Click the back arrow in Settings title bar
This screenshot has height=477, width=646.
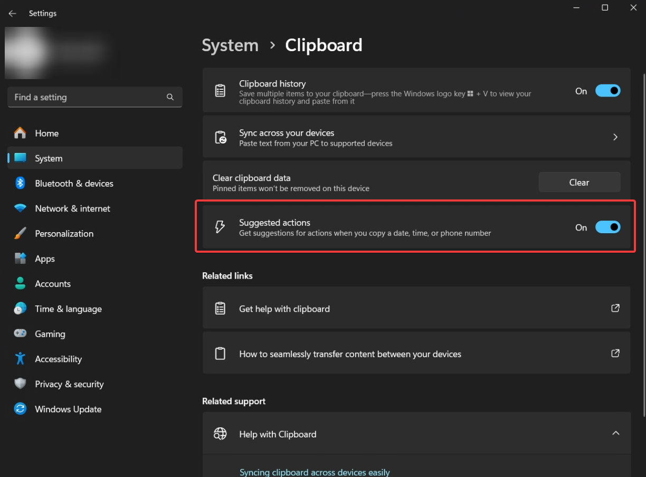tap(12, 13)
